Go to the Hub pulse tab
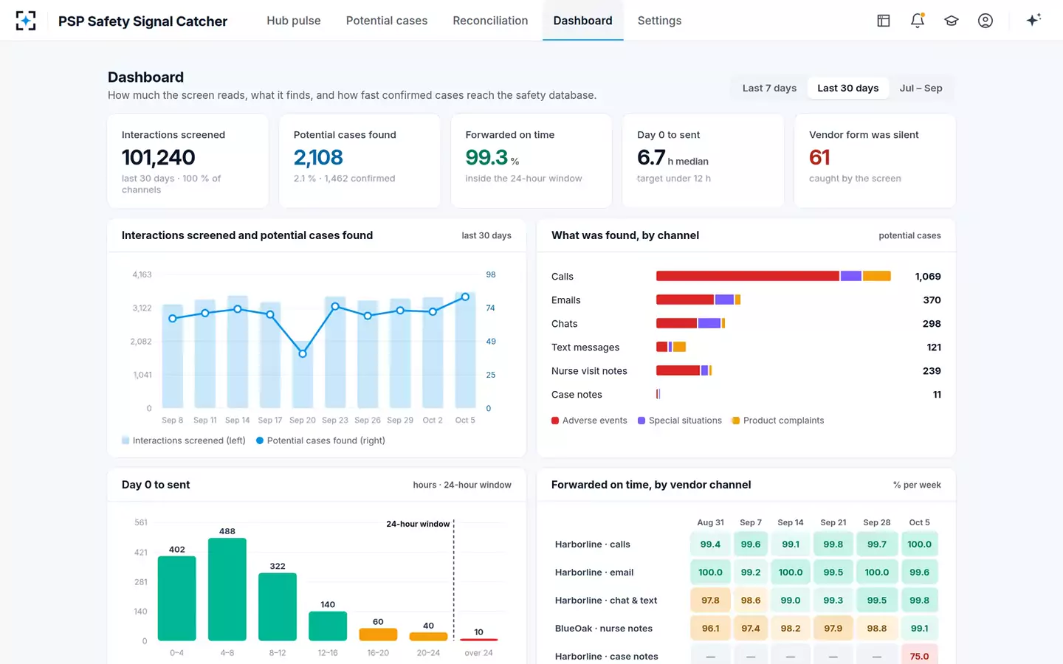 pos(294,21)
